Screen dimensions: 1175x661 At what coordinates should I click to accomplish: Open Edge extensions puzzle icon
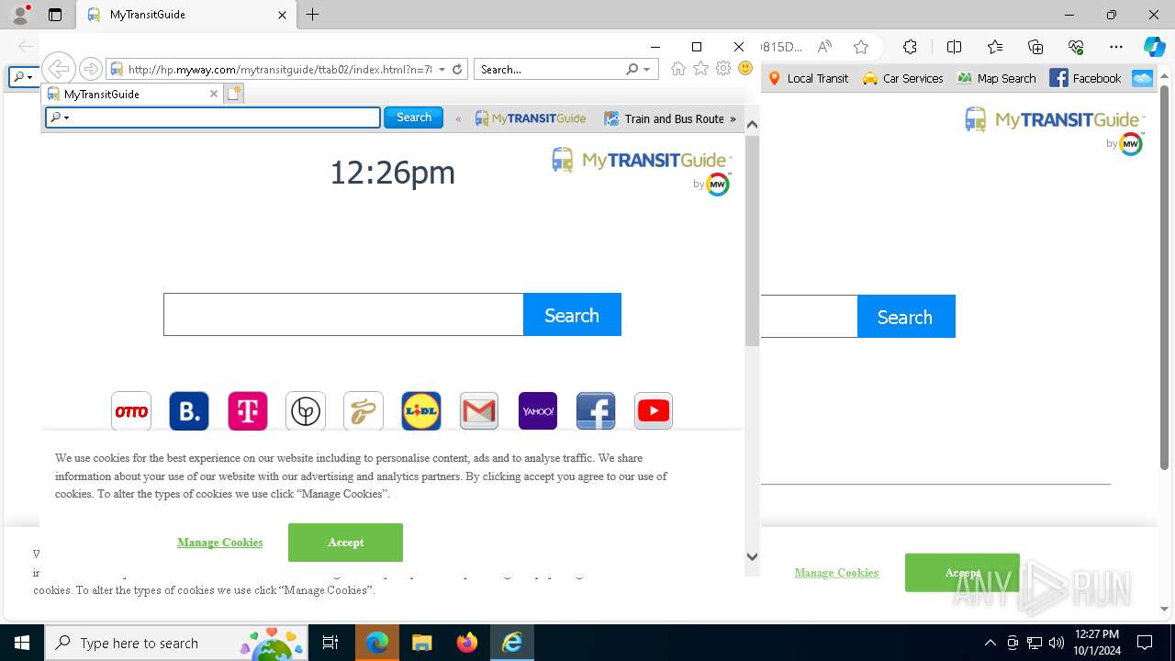tap(910, 47)
